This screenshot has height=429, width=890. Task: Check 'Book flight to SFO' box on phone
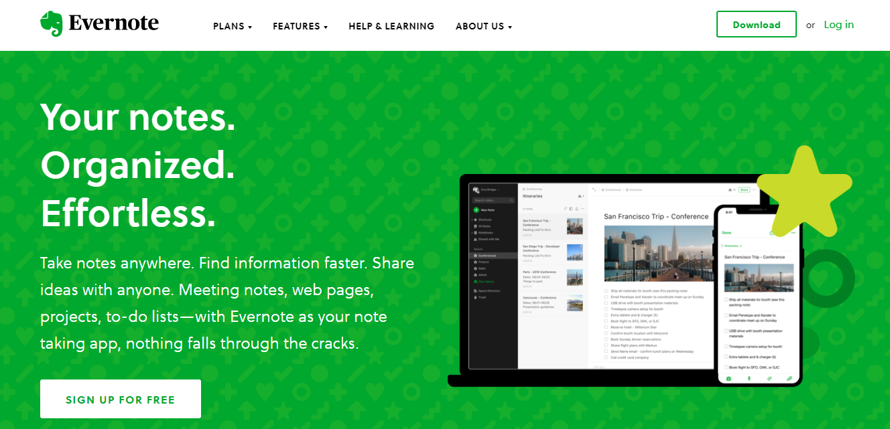point(727,367)
